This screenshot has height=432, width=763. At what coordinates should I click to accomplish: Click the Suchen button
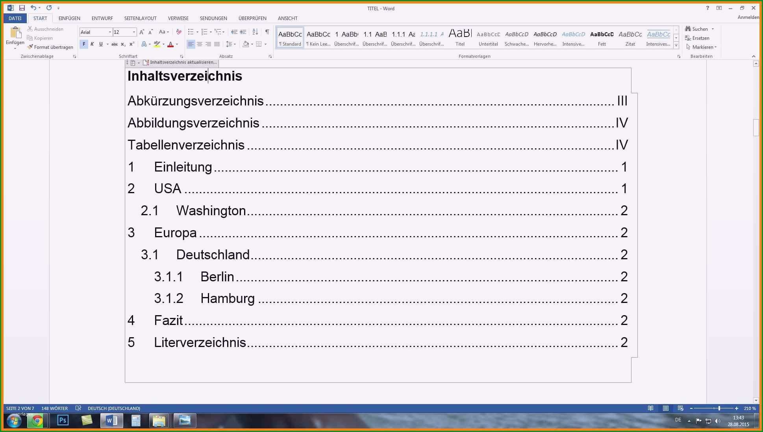coord(696,29)
